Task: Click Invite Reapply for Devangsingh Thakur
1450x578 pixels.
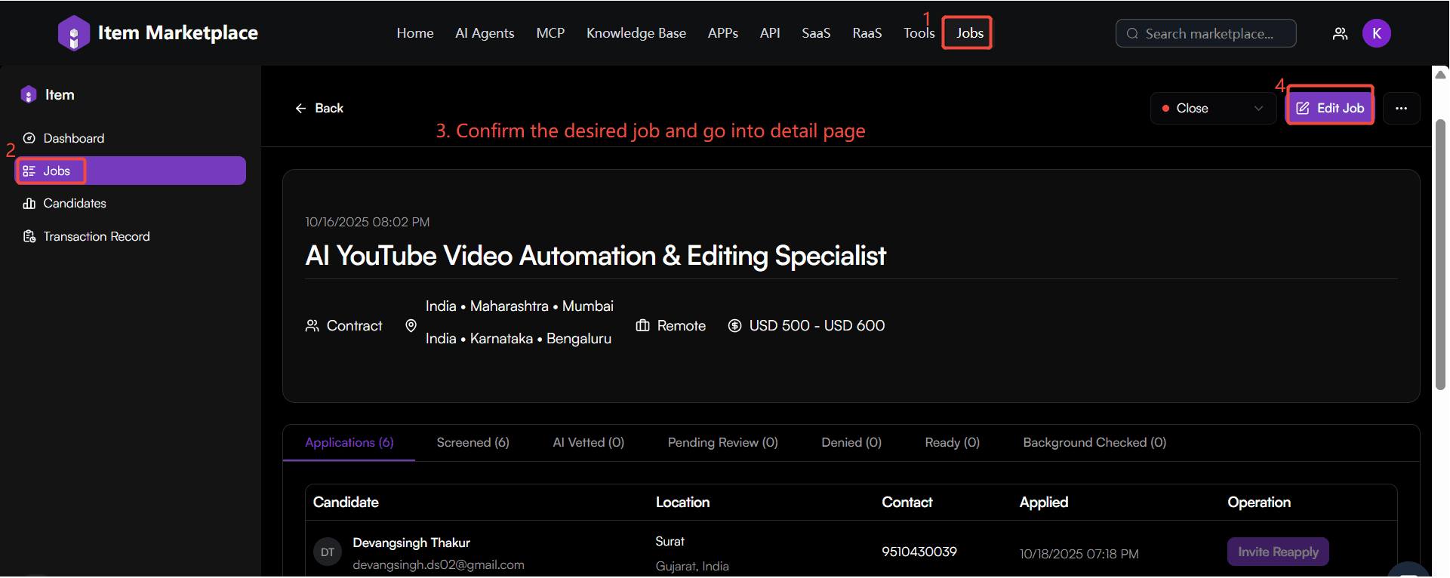Action: 1277,552
